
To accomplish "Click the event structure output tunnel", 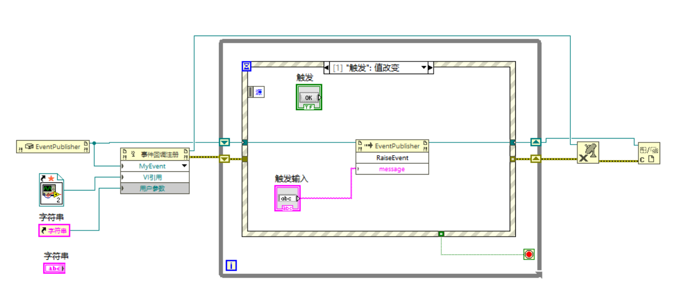I will [x=441, y=234].
